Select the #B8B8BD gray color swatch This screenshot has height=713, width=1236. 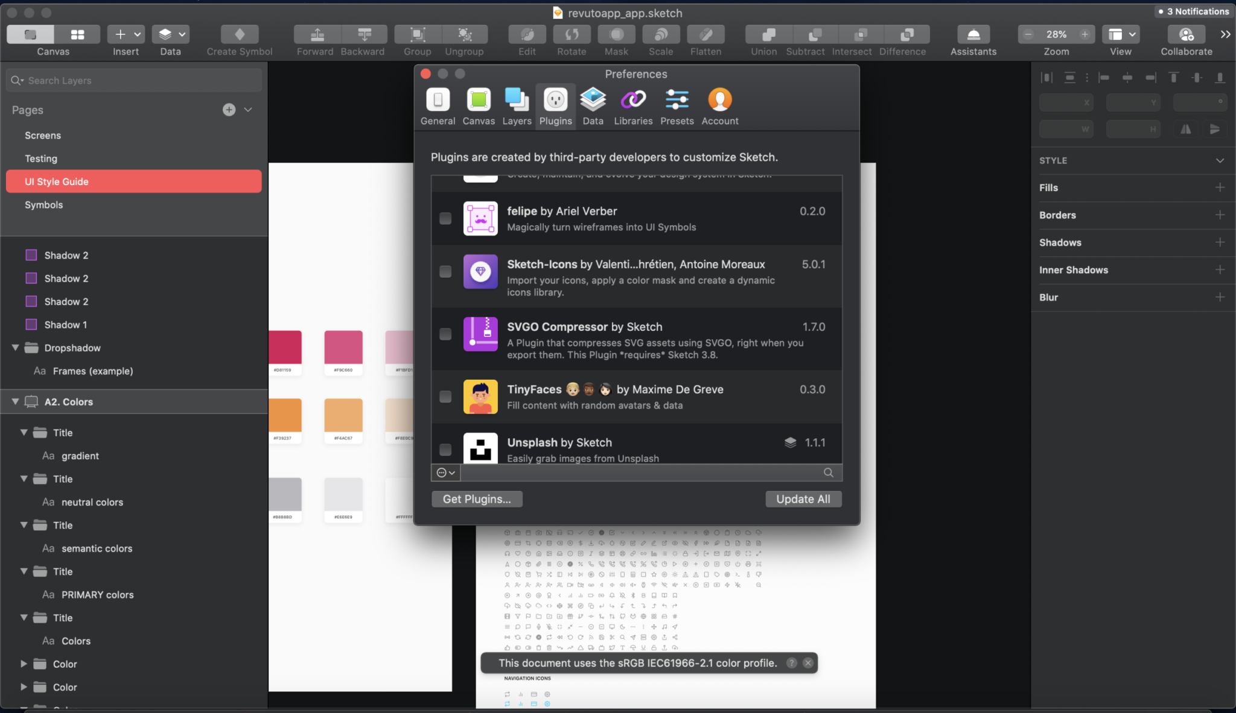285,495
